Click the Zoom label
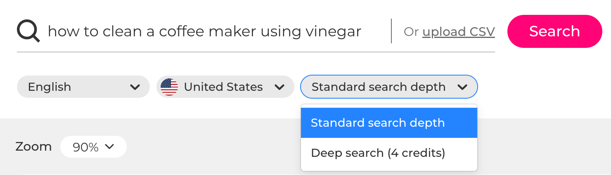 point(33,147)
